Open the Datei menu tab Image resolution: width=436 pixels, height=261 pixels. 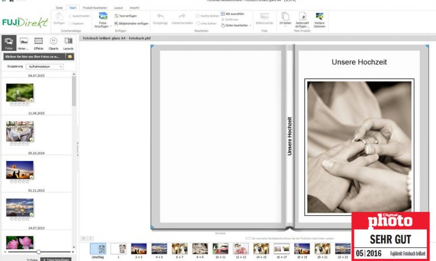pos(59,8)
